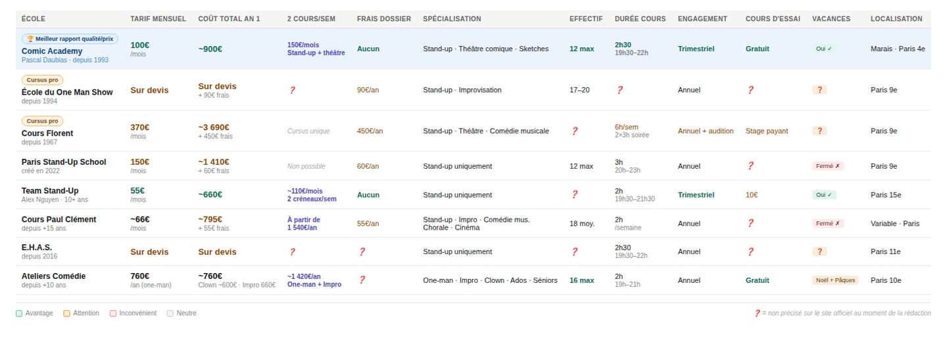Open the E.H.A.S. school name
The height and width of the screenshot is (338, 947).
click(x=37, y=247)
